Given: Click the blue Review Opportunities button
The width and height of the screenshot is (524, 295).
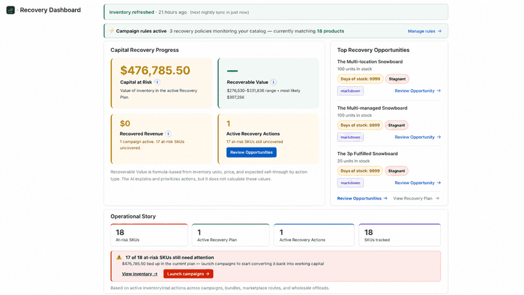Looking at the screenshot, I should click(251, 152).
